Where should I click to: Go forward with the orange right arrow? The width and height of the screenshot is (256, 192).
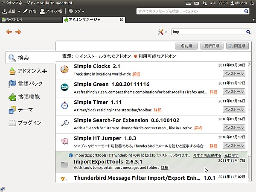click(18, 32)
